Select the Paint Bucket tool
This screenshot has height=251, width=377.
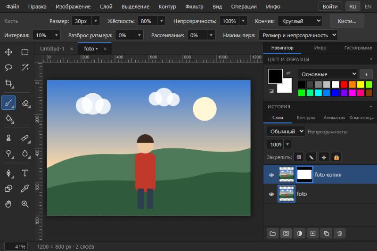pos(9,118)
